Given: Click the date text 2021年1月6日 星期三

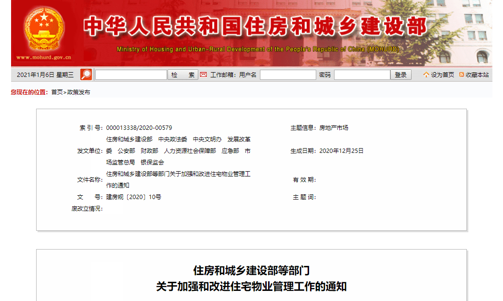Looking at the screenshot, I should pyautogui.click(x=45, y=75).
